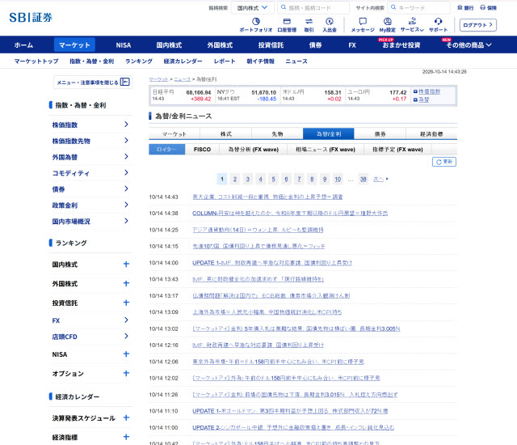Click the 銀行 bank icon link
The width and height of the screenshot is (517, 445).
pyautogui.click(x=465, y=7)
